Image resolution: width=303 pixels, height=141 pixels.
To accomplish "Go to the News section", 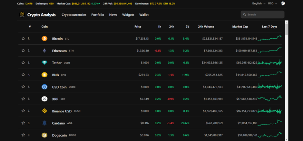I will [x=113, y=15].
